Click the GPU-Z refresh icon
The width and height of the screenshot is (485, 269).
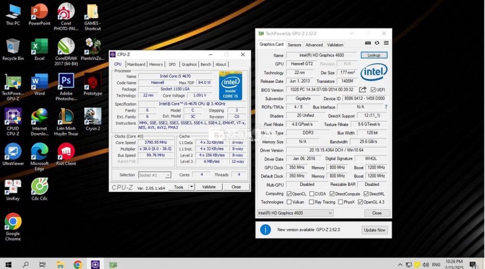pos(377,43)
